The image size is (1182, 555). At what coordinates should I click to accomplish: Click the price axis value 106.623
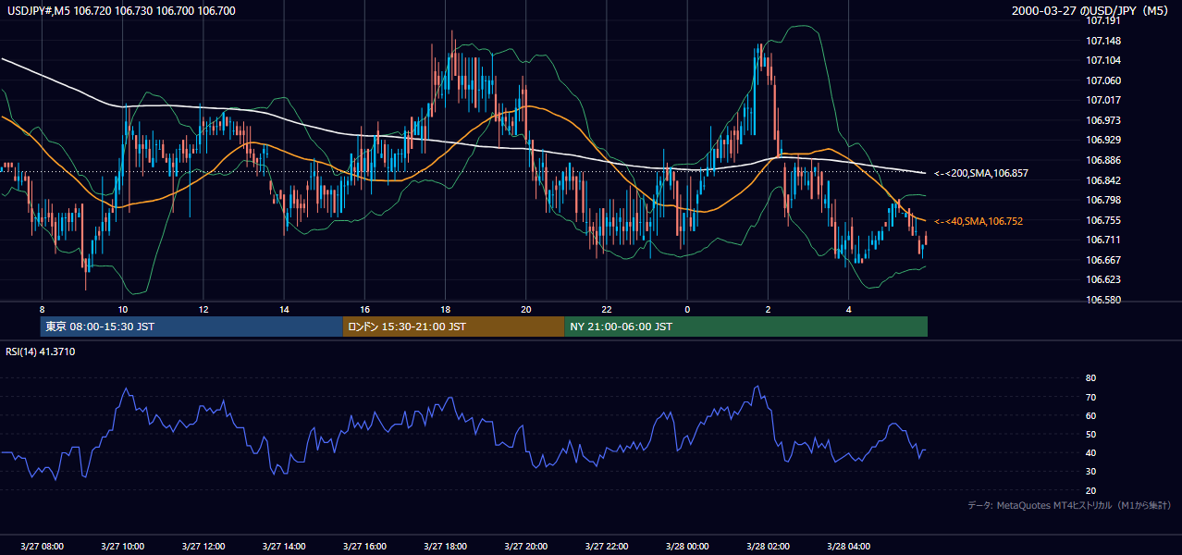tap(1104, 279)
